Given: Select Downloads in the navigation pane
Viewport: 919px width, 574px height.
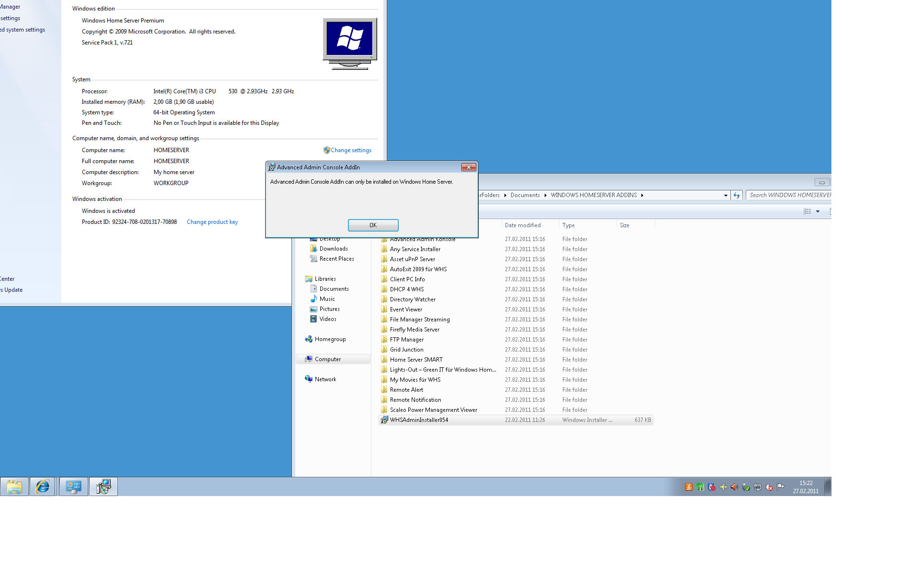Looking at the screenshot, I should pyautogui.click(x=334, y=249).
